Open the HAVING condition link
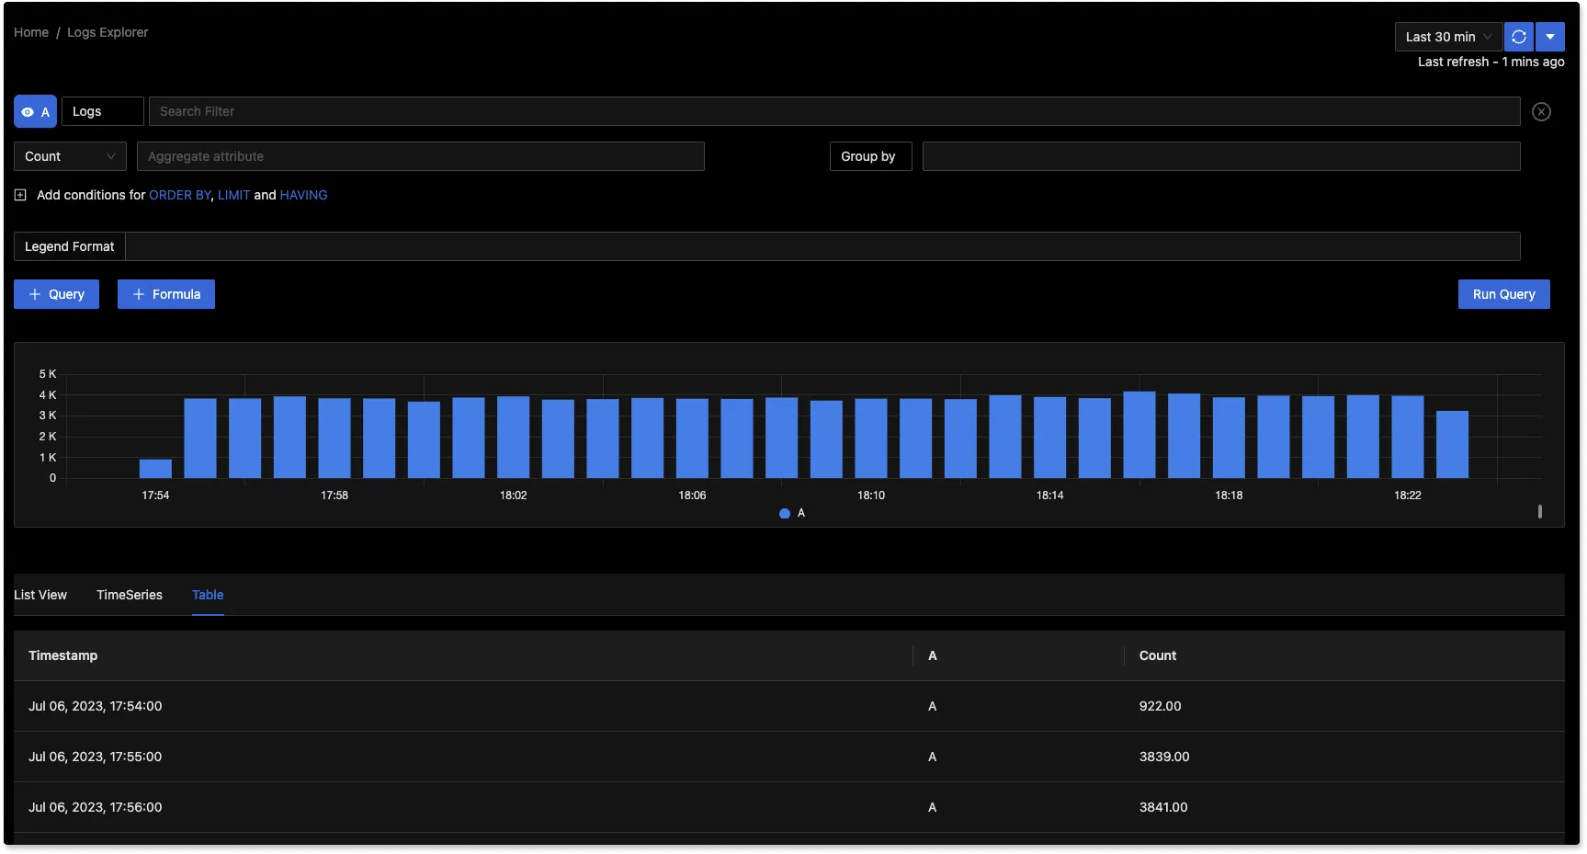The image size is (1587, 854). (303, 195)
